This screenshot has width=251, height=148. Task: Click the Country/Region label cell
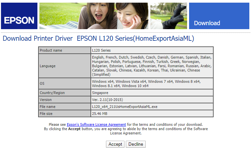(x=65, y=93)
